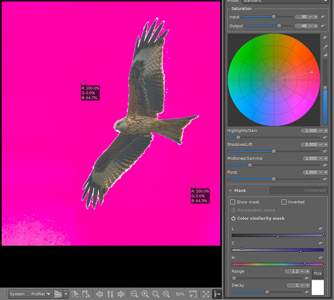
Task: Decrease Pivot value with minus
Action: tap(320, 172)
